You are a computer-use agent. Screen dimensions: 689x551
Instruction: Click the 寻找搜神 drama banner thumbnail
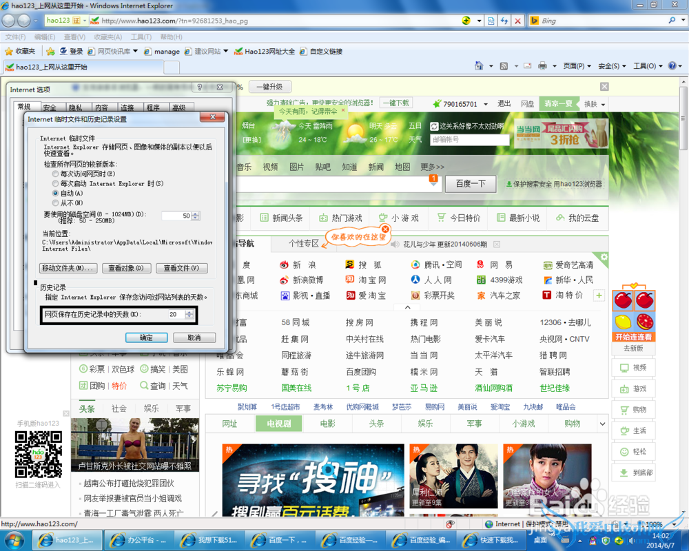pyautogui.click(x=313, y=480)
